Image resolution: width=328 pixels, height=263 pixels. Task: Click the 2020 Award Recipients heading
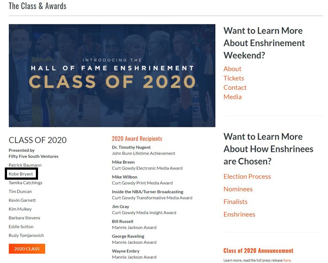coord(137,139)
